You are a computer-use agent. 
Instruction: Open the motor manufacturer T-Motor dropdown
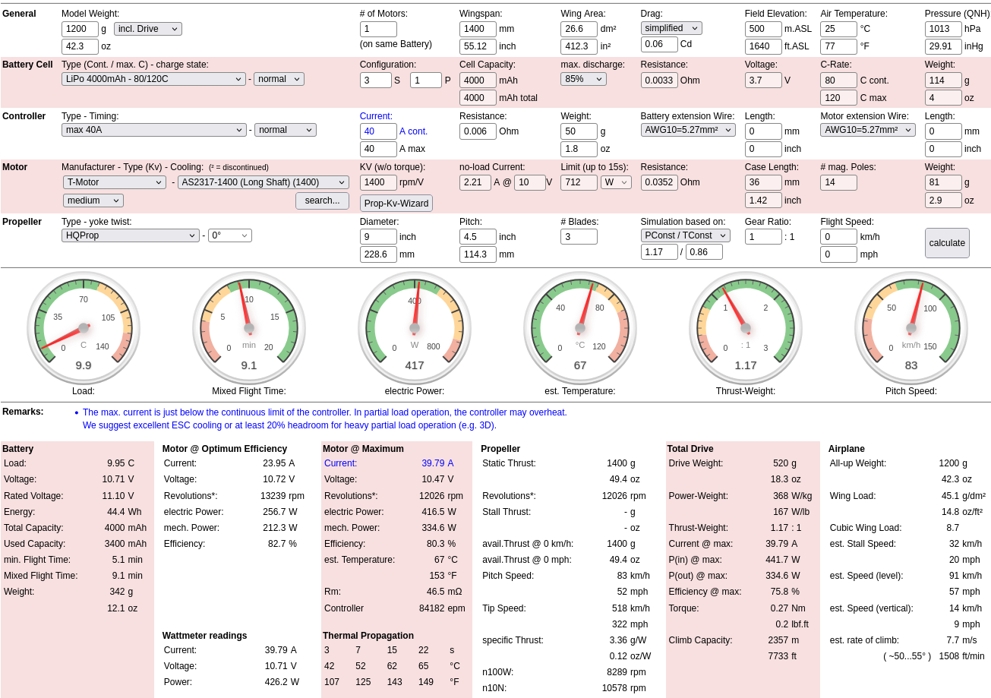click(x=114, y=182)
